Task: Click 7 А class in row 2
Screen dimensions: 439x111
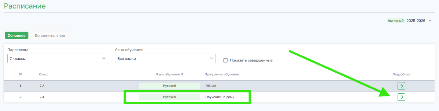Action: click(42, 97)
